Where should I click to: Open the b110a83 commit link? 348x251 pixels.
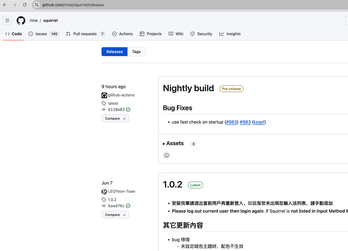tap(116, 109)
